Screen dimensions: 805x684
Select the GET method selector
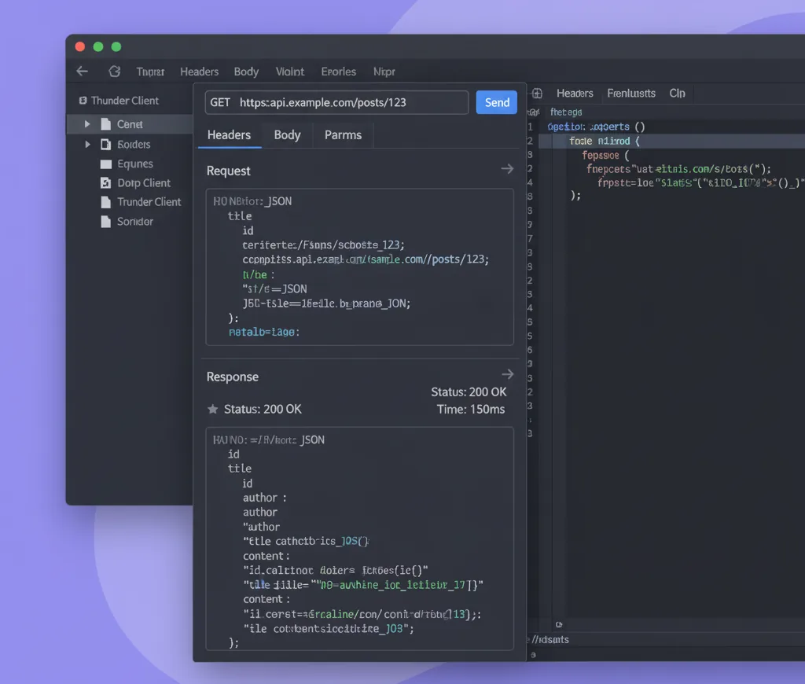(x=220, y=103)
